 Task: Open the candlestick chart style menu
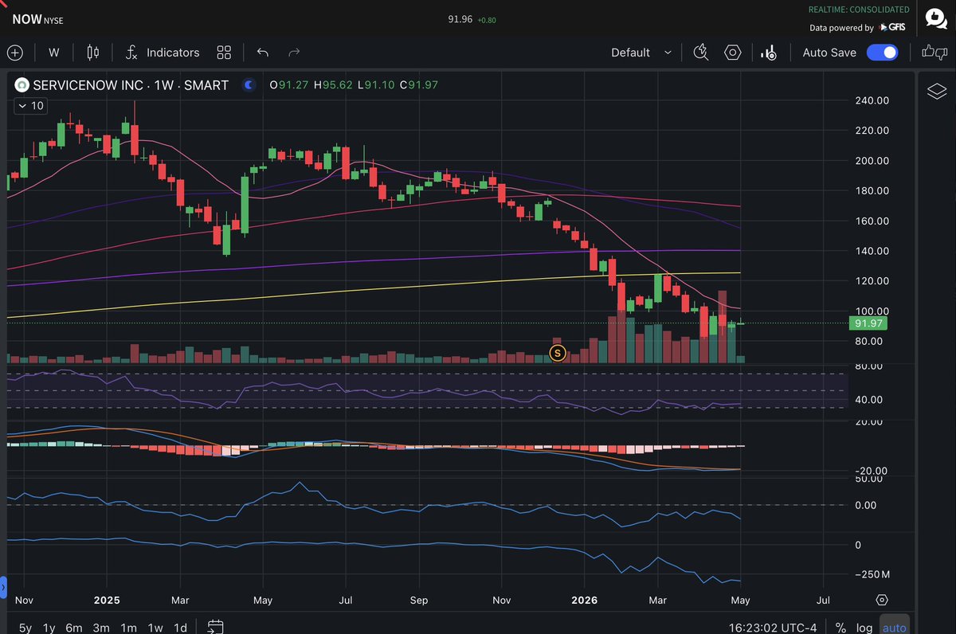tap(93, 53)
